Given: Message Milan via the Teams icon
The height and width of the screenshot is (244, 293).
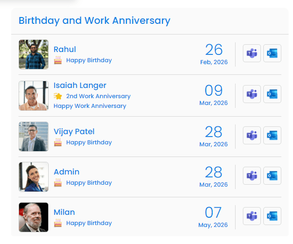Looking at the screenshot, I should pos(252,216).
